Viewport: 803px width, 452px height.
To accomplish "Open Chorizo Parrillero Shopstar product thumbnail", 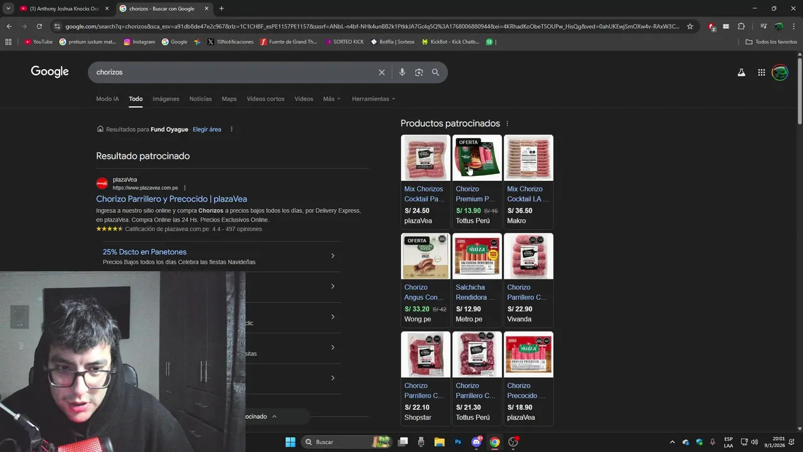I will (425, 355).
